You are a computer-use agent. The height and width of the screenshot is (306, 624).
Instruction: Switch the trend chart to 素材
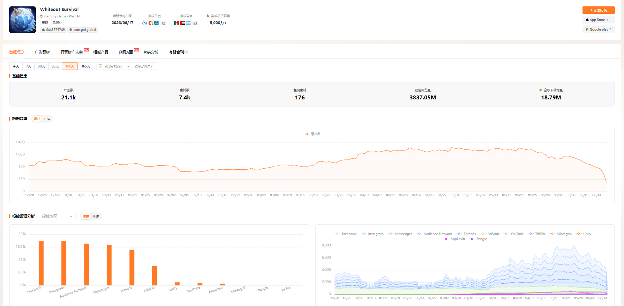(x=37, y=119)
